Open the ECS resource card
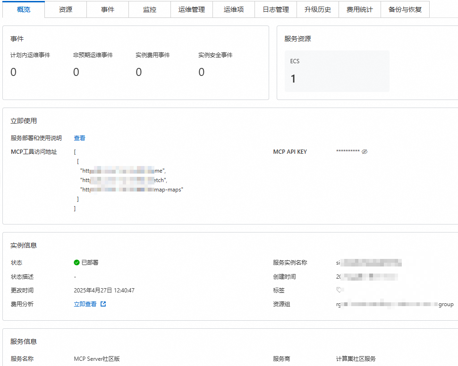 337,71
